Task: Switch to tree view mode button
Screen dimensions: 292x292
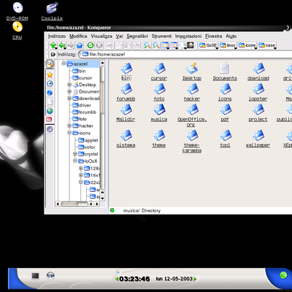Action: tap(174, 45)
